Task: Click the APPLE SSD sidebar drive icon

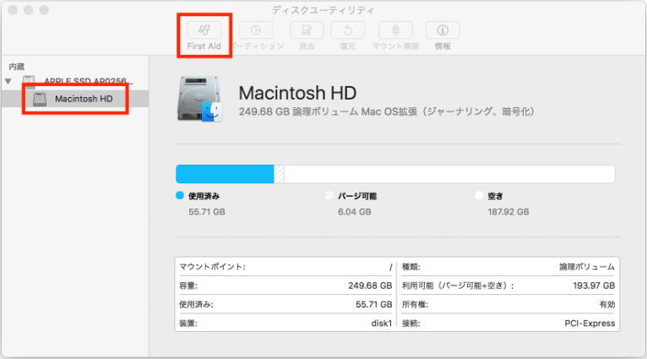Action: click(29, 82)
